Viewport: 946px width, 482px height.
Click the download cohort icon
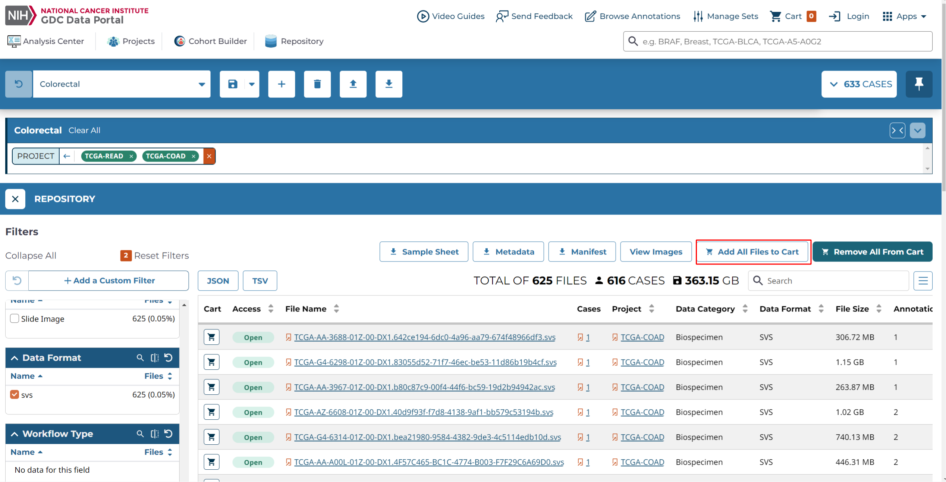click(x=389, y=84)
